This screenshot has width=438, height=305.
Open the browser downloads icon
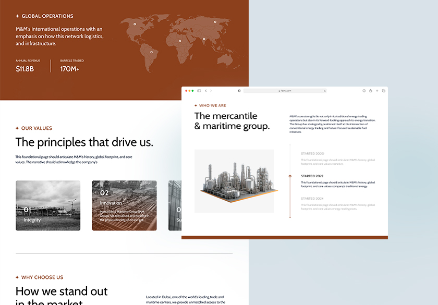[x=364, y=91]
